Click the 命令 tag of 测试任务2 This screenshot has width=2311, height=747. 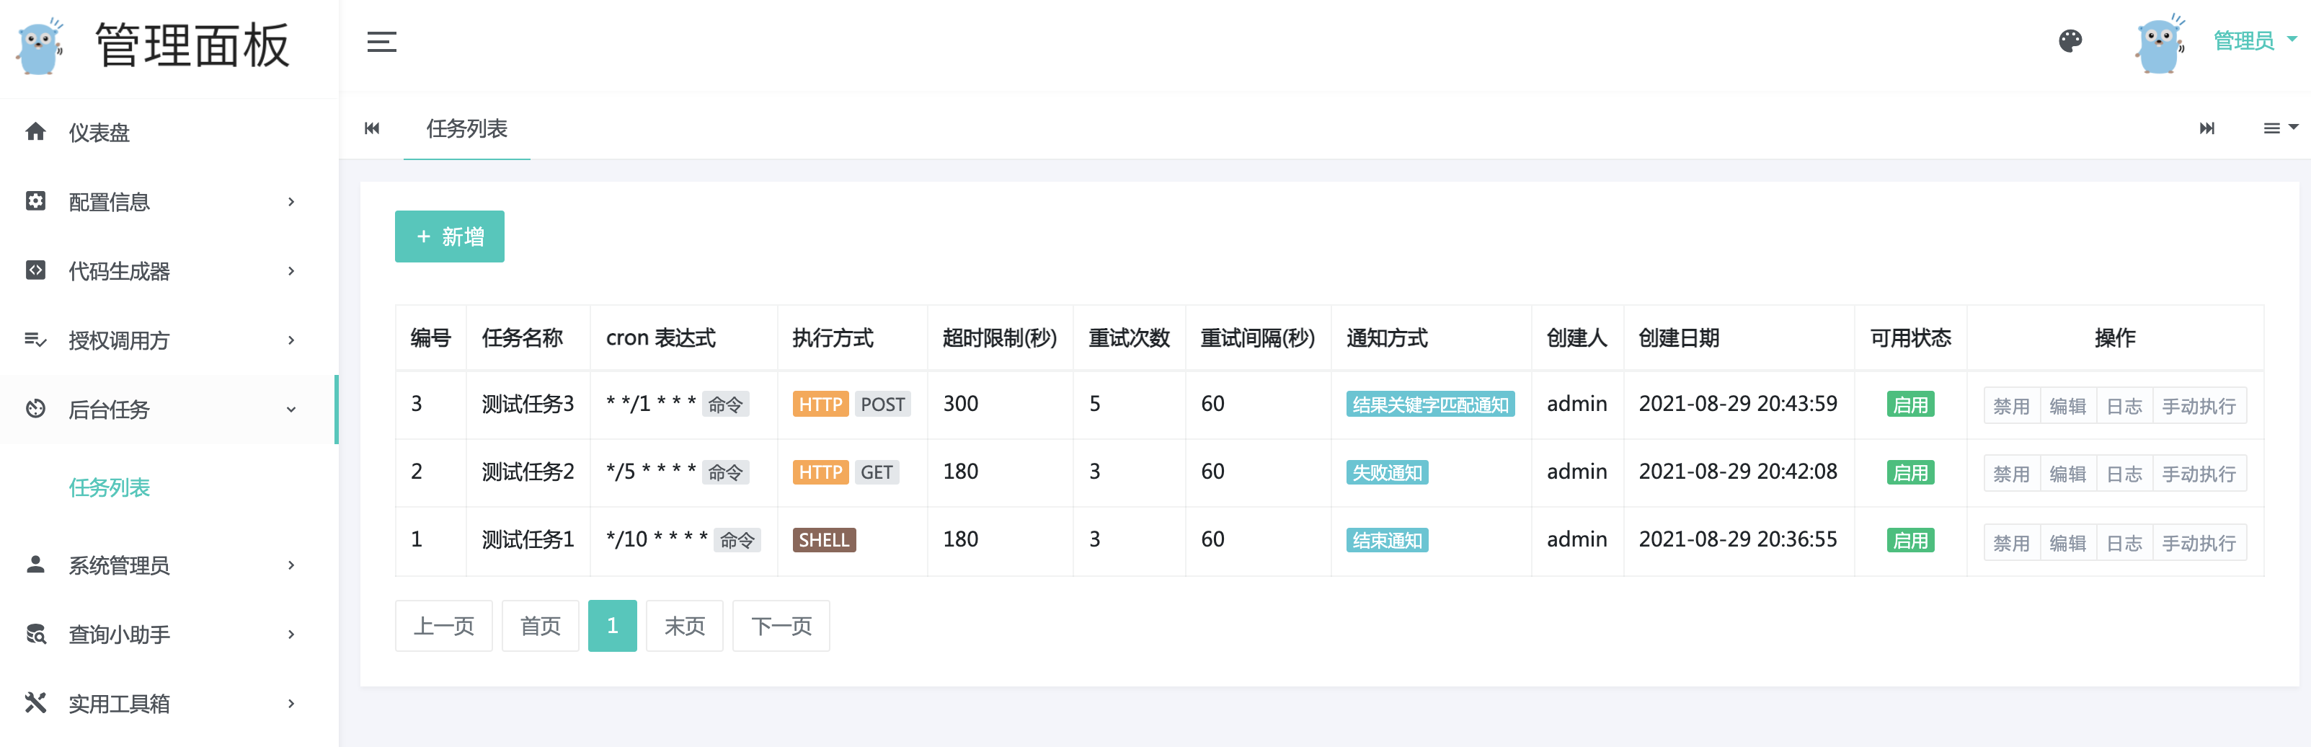725,472
